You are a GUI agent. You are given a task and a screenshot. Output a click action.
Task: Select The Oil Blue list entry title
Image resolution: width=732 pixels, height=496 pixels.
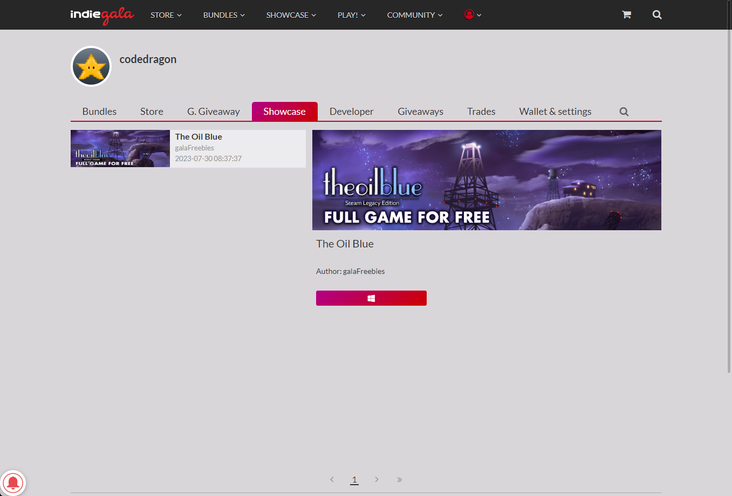[199, 137]
